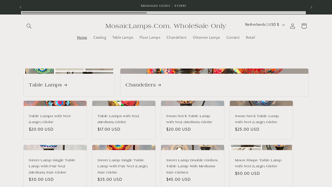Screen dimensions: 332x187
Task: Click the Chandeliers collection card image
Action: (214, 71)
